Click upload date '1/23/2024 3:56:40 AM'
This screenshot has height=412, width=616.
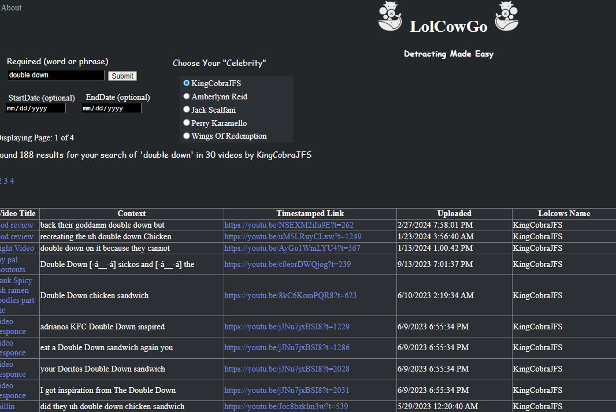coord(435,236)
